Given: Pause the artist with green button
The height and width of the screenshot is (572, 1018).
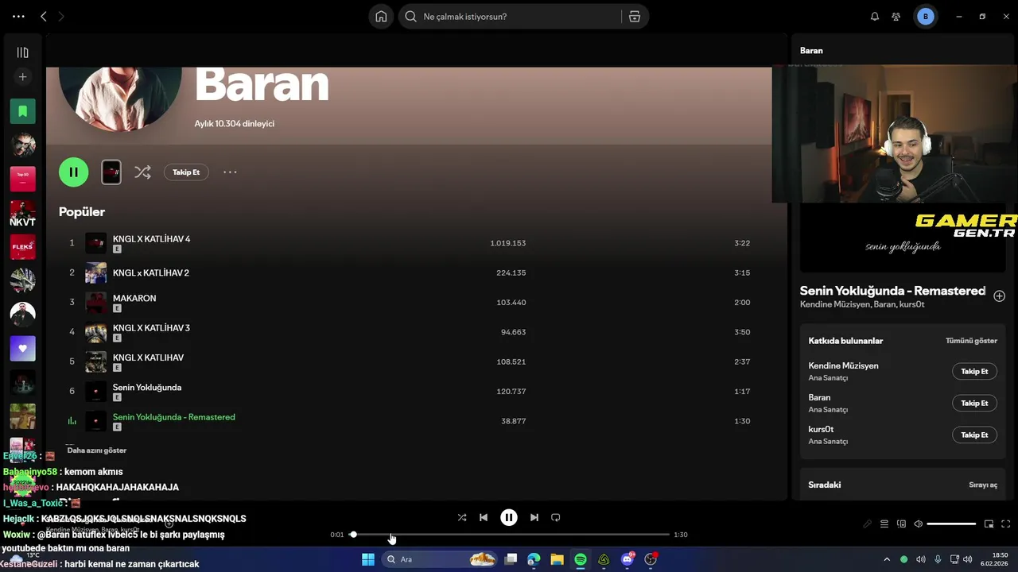Looking at the screenshot, I should [x=73, y=172].
